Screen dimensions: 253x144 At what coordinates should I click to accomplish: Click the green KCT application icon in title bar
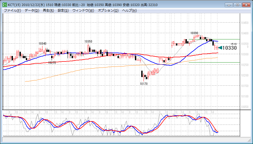coord(5,5)
